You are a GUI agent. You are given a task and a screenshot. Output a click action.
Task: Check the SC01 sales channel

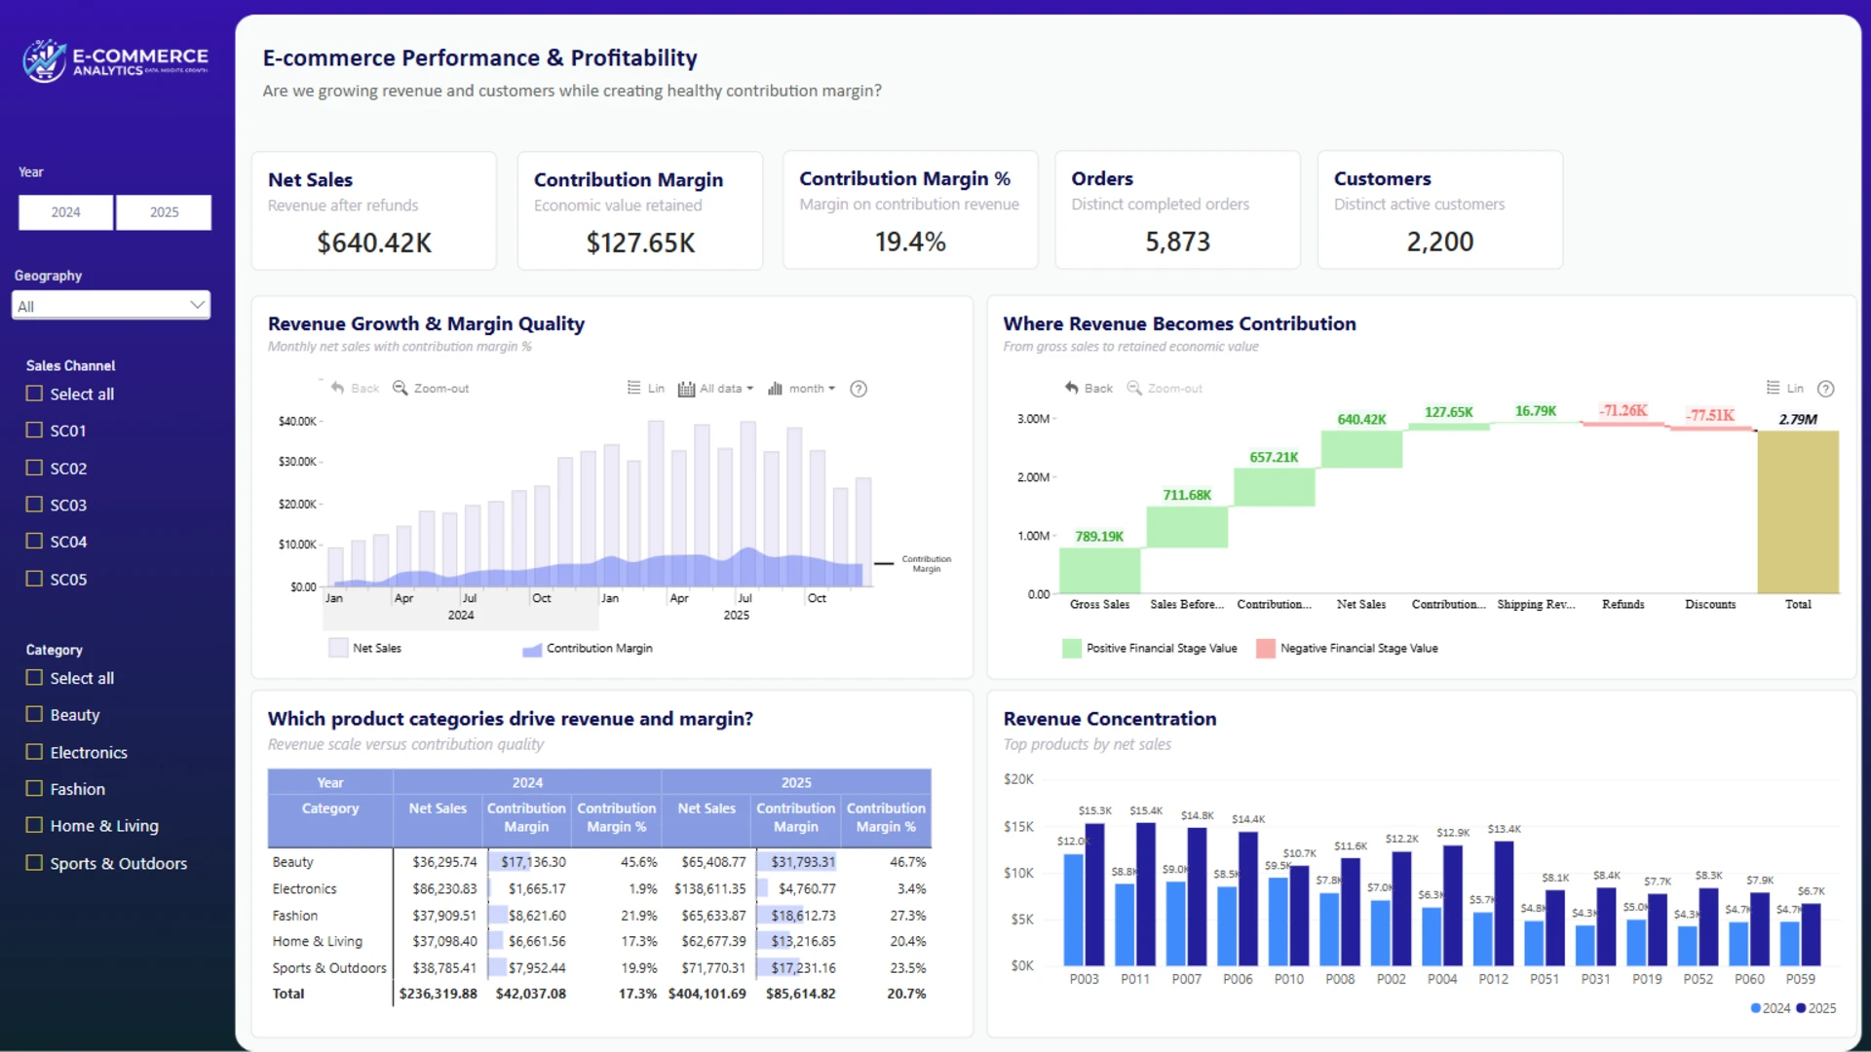pos(34,430)
